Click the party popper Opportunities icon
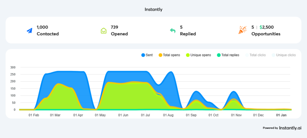Viewport: 307px width, 138px height. tap(242, 30)
